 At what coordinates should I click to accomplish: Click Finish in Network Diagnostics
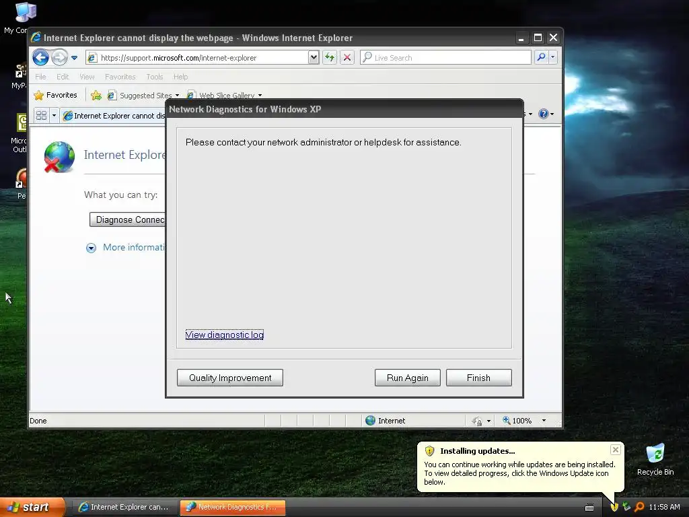coord(478,378)
